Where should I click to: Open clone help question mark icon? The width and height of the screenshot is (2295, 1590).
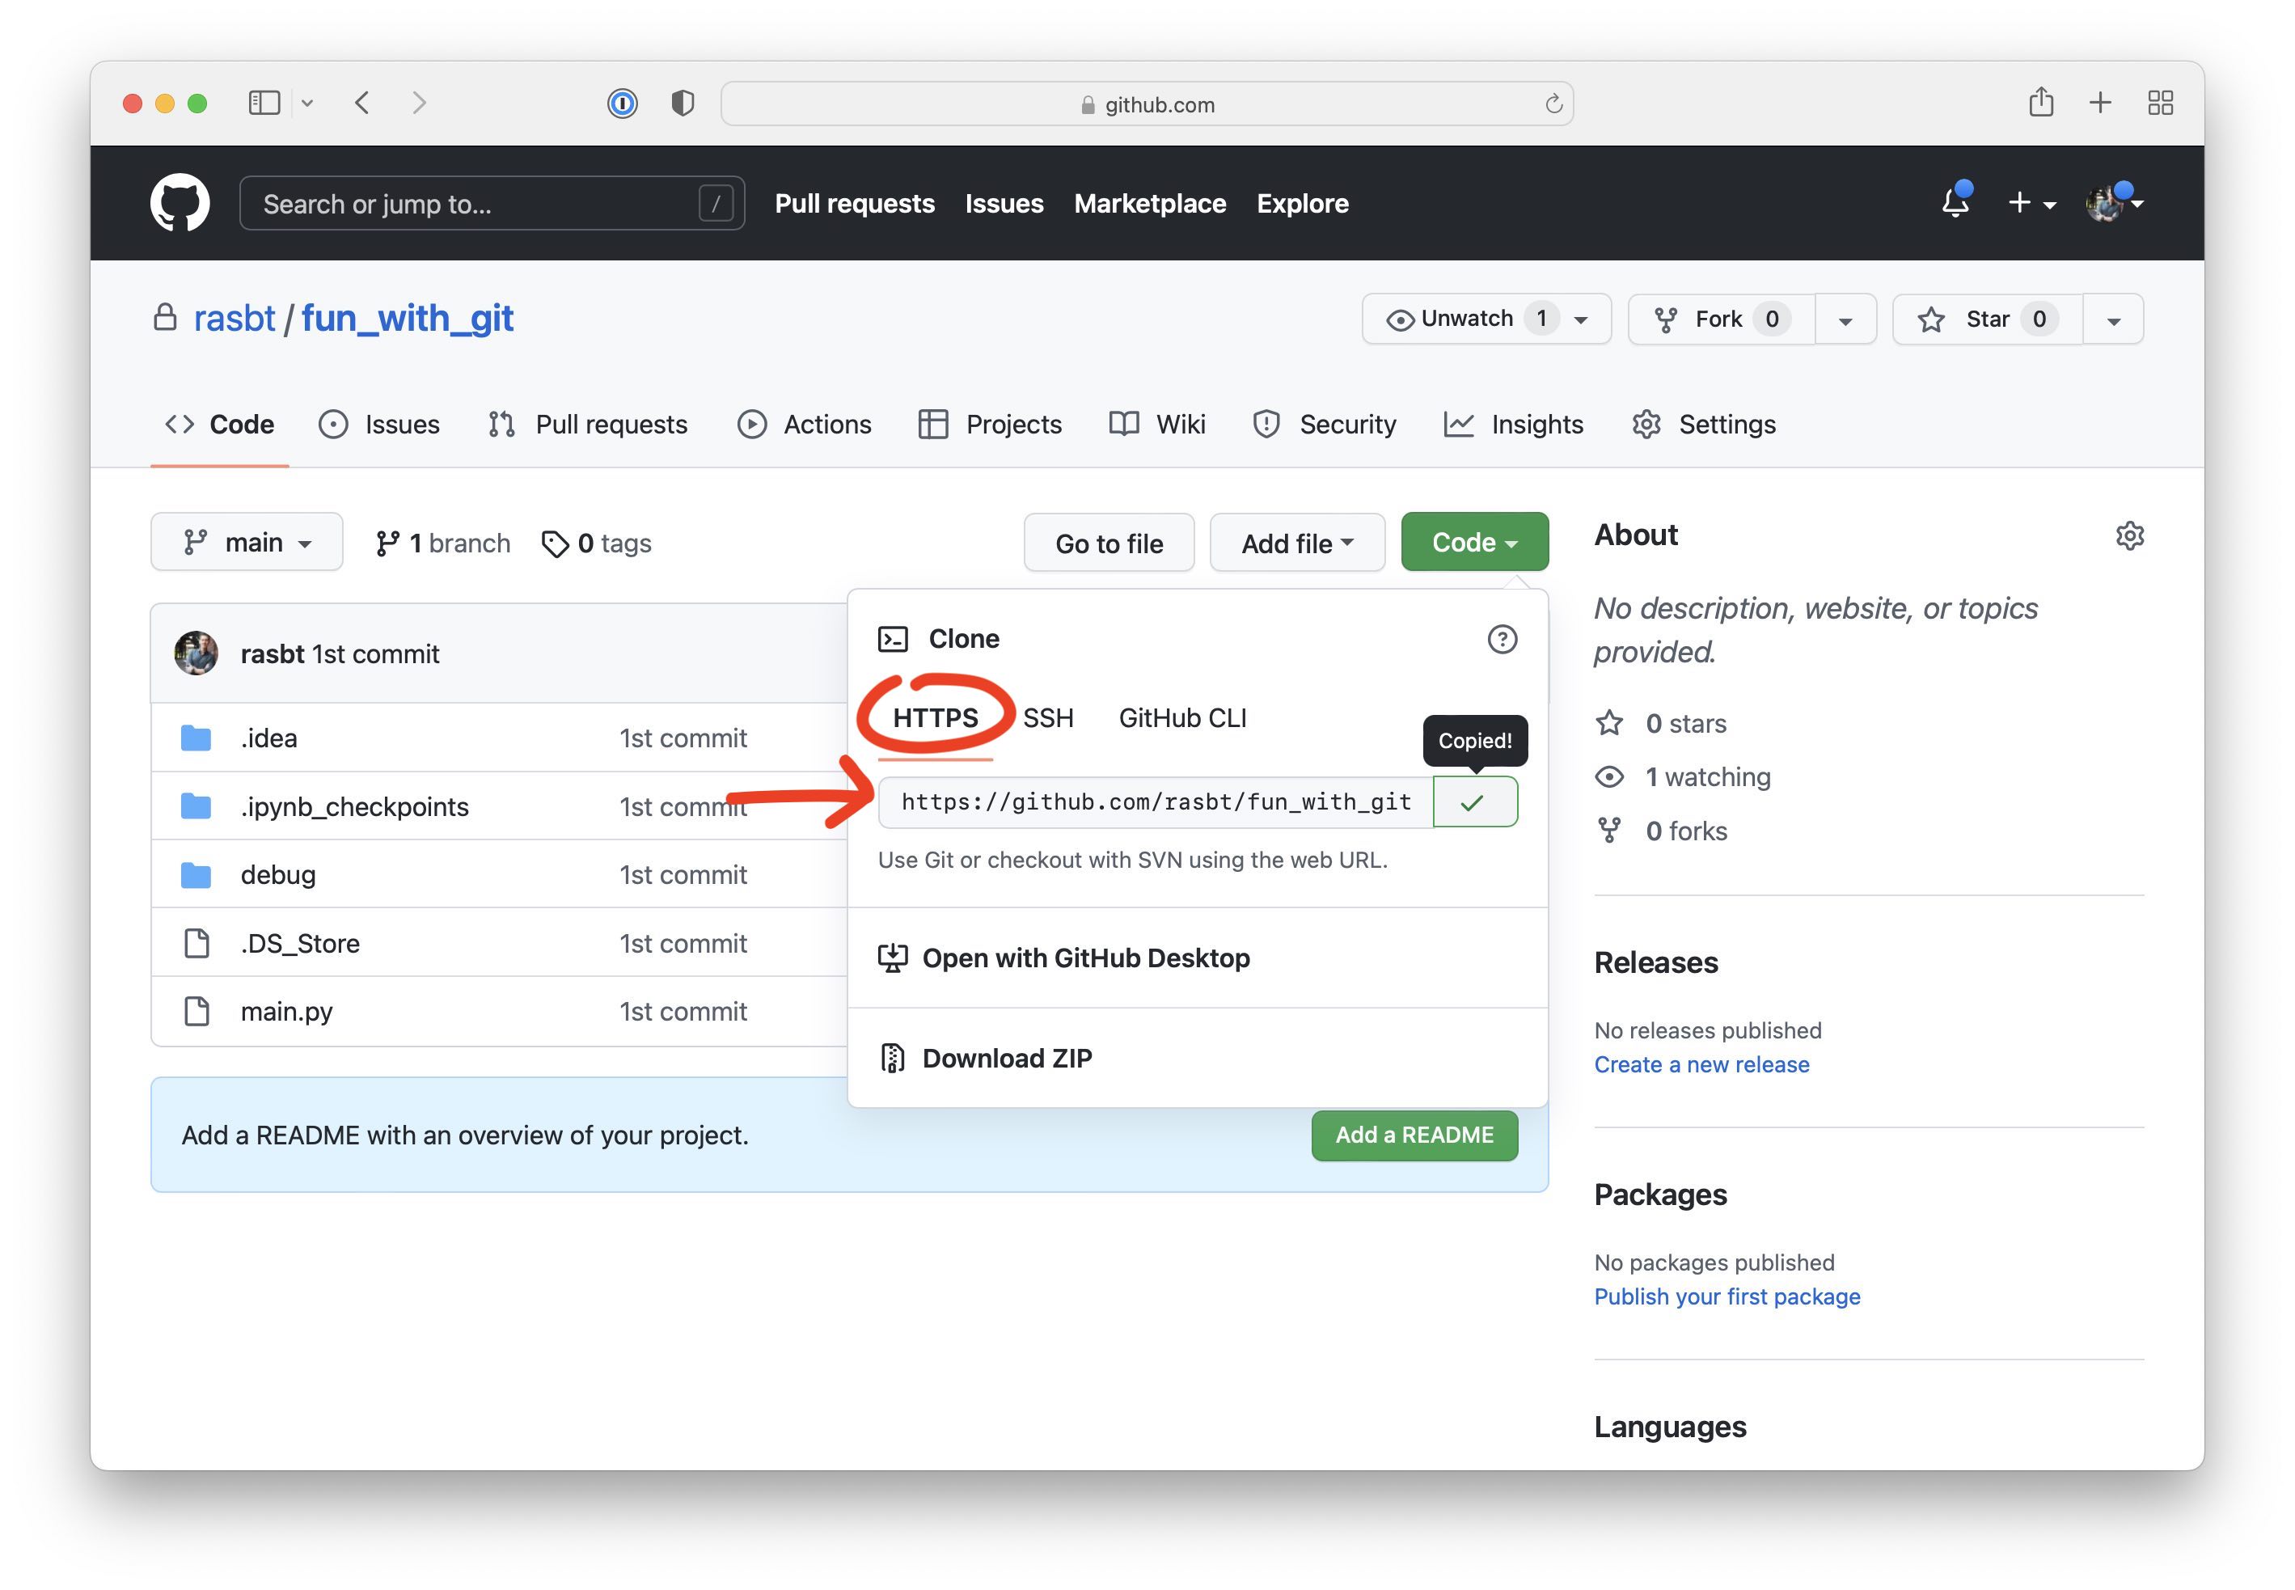pos(1503,640)
